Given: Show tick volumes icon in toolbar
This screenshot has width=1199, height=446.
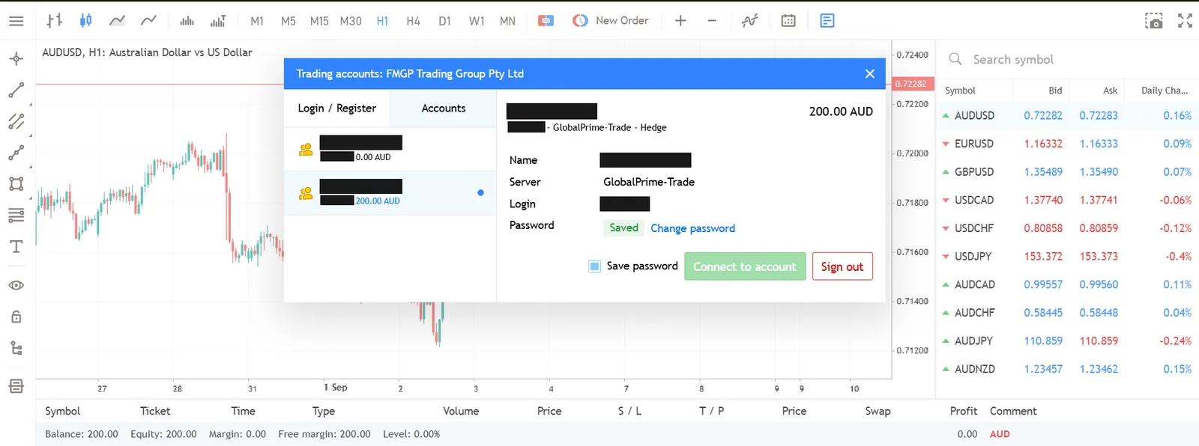Looking at the screenshot, I should pos(187,21).
